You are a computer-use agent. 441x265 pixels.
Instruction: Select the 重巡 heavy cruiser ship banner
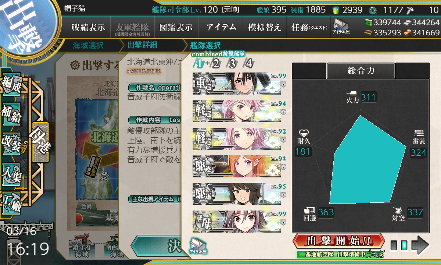pos(237,84)
